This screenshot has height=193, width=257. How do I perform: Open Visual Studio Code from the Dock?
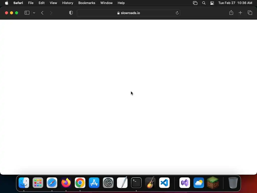point(164,183)
